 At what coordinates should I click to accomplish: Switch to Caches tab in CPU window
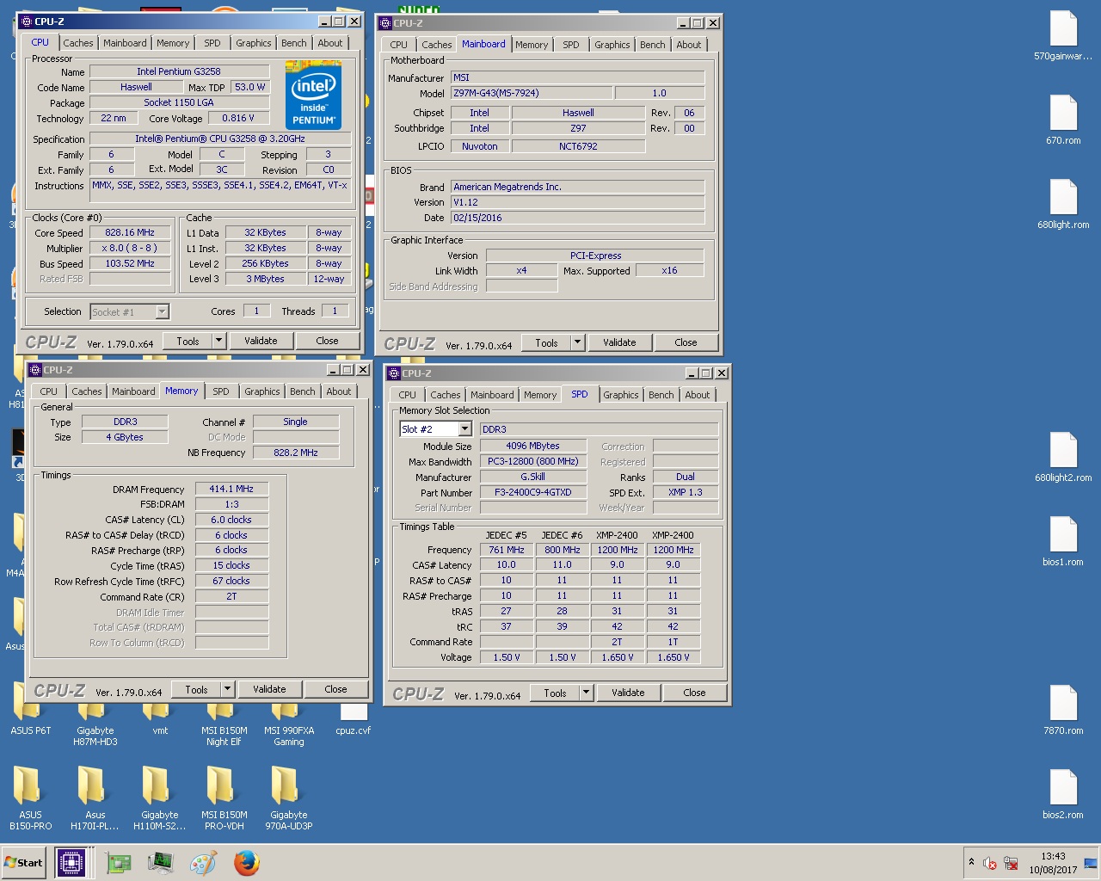(77, 43)
